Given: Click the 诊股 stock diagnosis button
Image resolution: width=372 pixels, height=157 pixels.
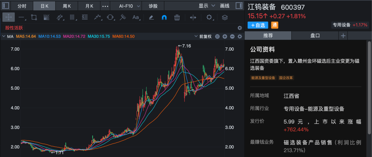Looking at the screenshot, I should (153, 6).
